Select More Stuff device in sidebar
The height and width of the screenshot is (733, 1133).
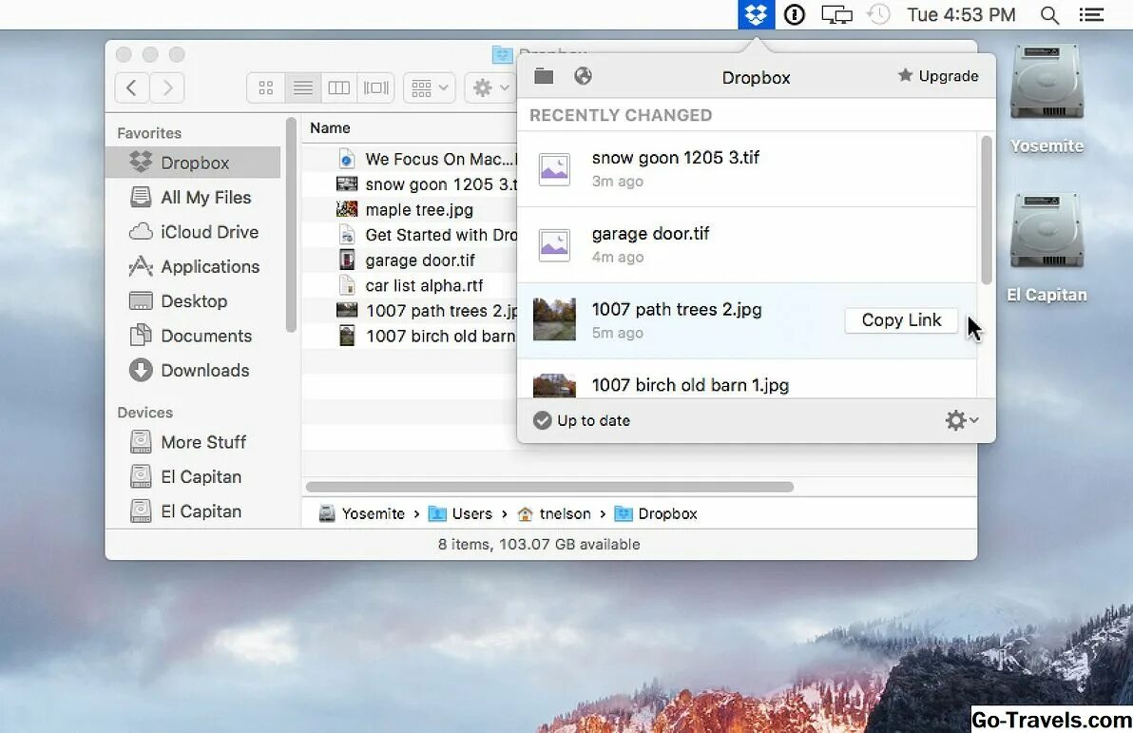coord(193,442)
